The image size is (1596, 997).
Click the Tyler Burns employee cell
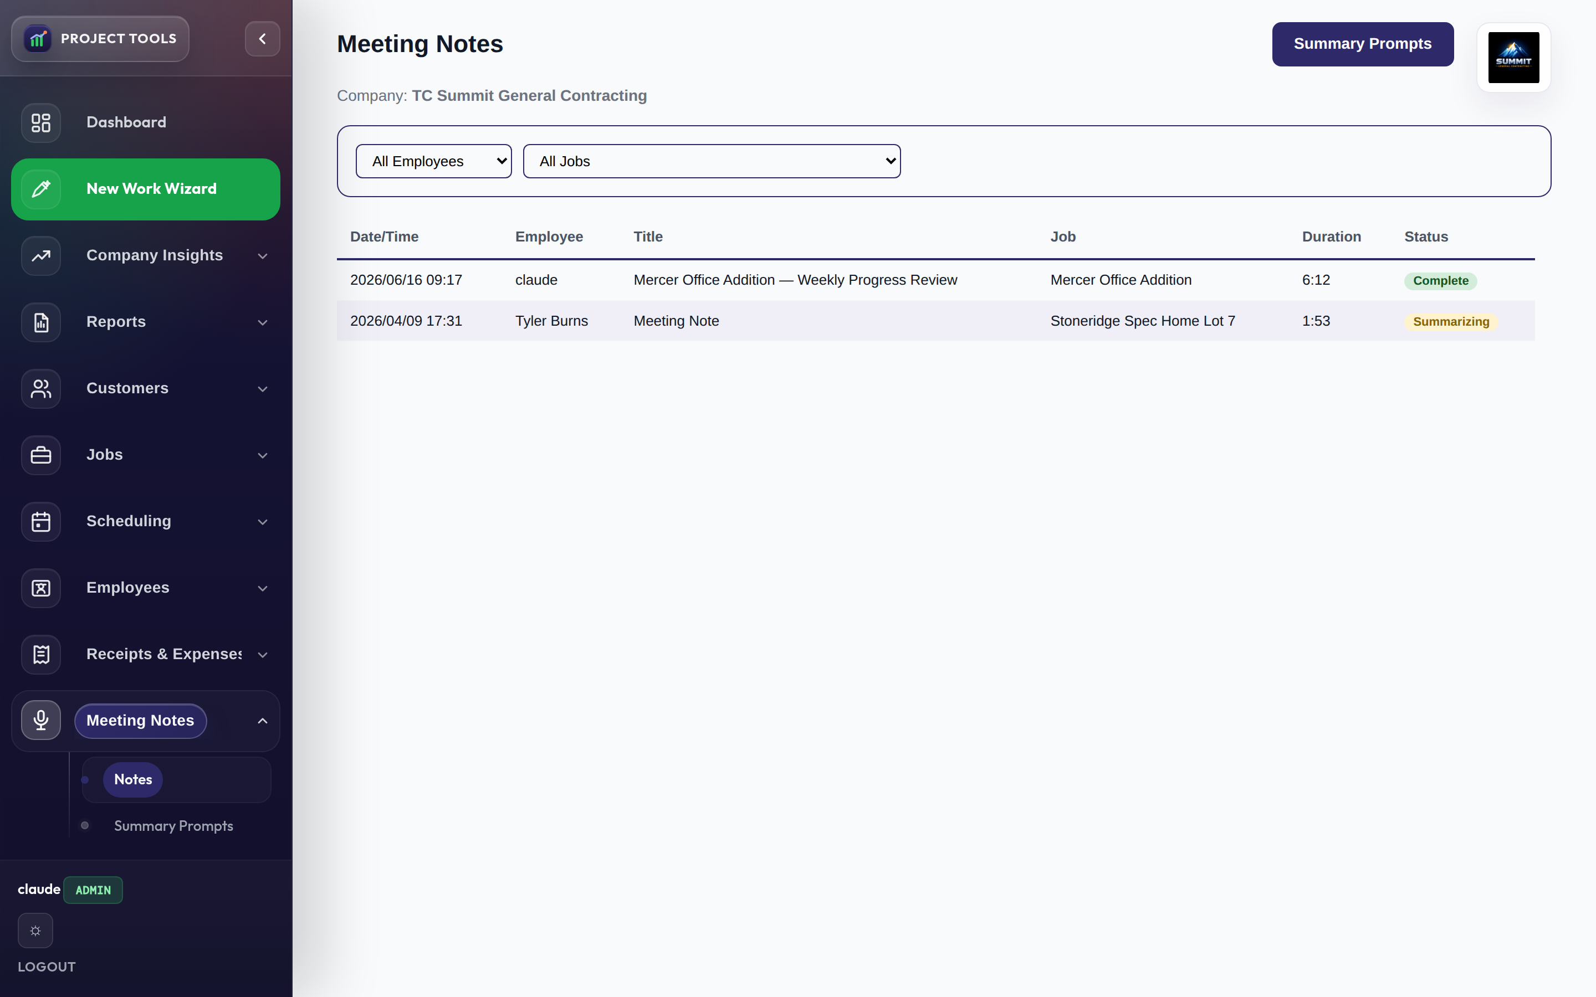click(x=551, y=321)
